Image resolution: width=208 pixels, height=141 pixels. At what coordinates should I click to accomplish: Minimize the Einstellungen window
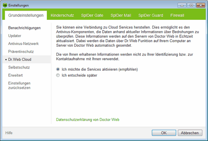182,5
